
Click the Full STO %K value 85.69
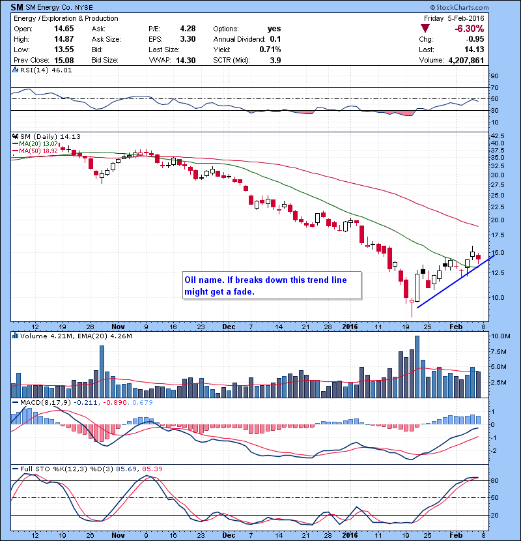126,469
